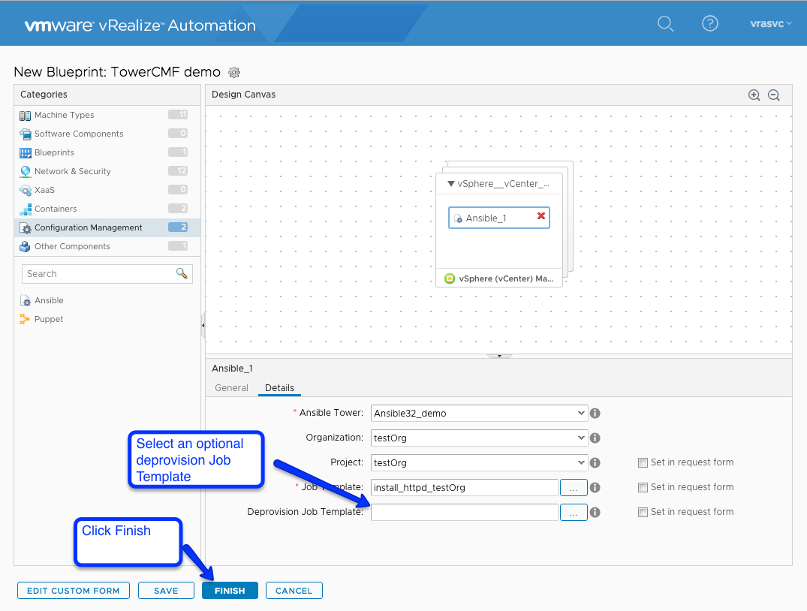Click the XaaS gears icon
The height and width of the screenshot is (611, 807).
click(26, 191)
